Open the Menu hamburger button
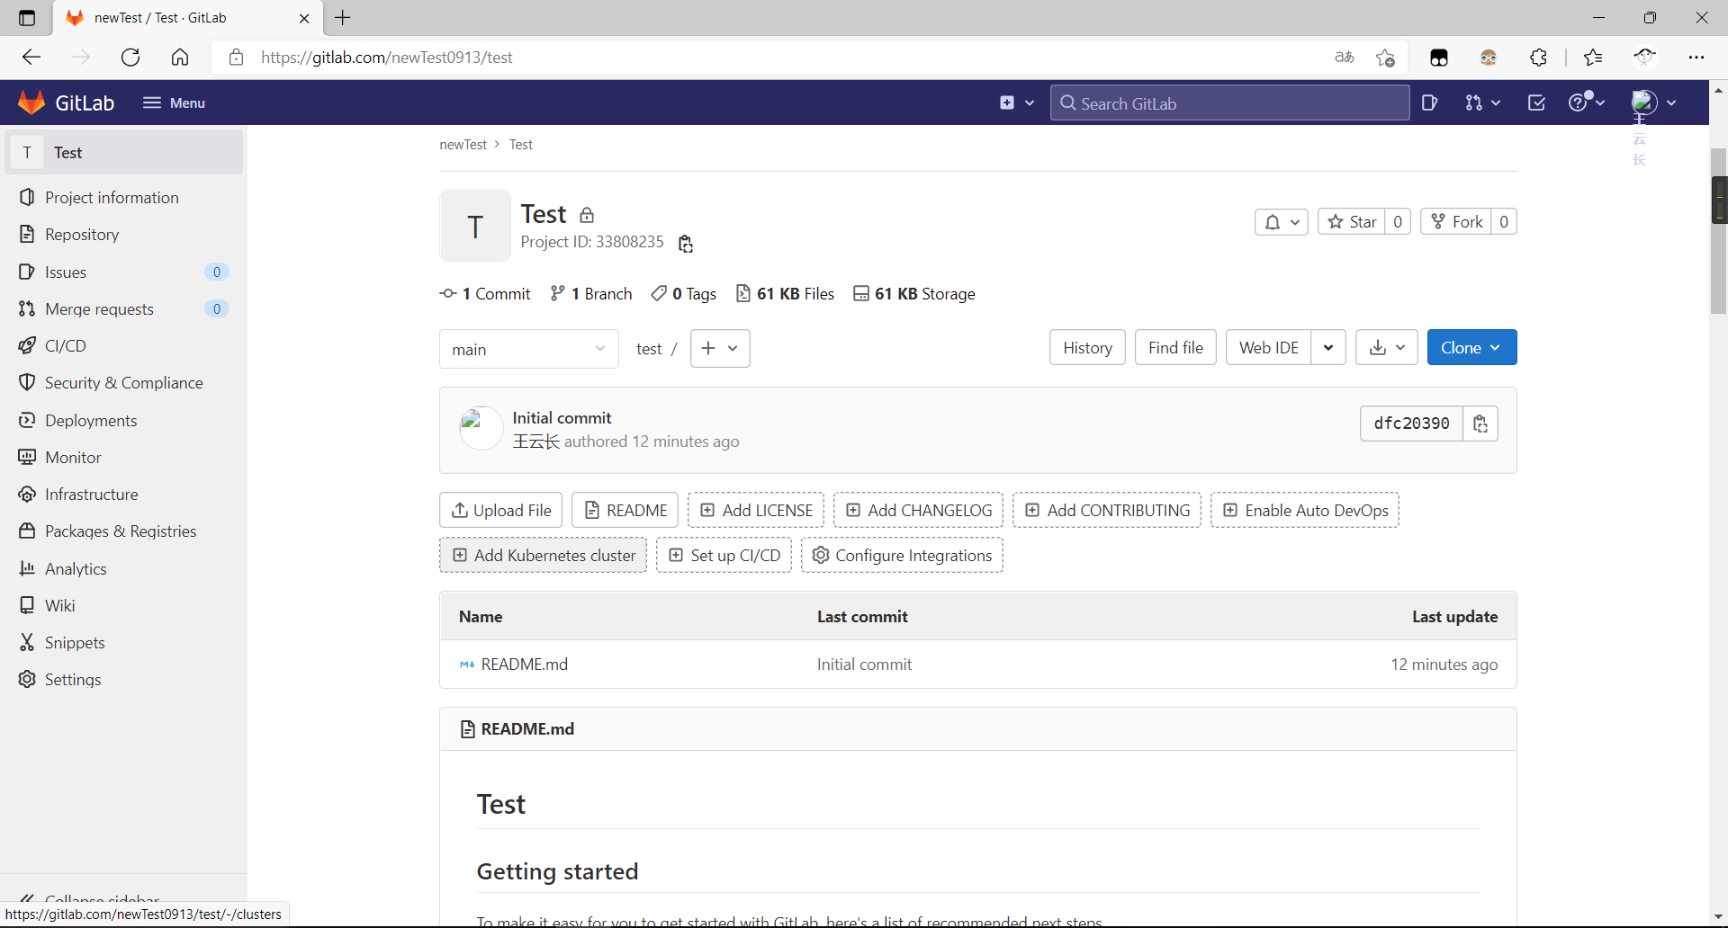Screen dimensions: 1728x928 174,103
